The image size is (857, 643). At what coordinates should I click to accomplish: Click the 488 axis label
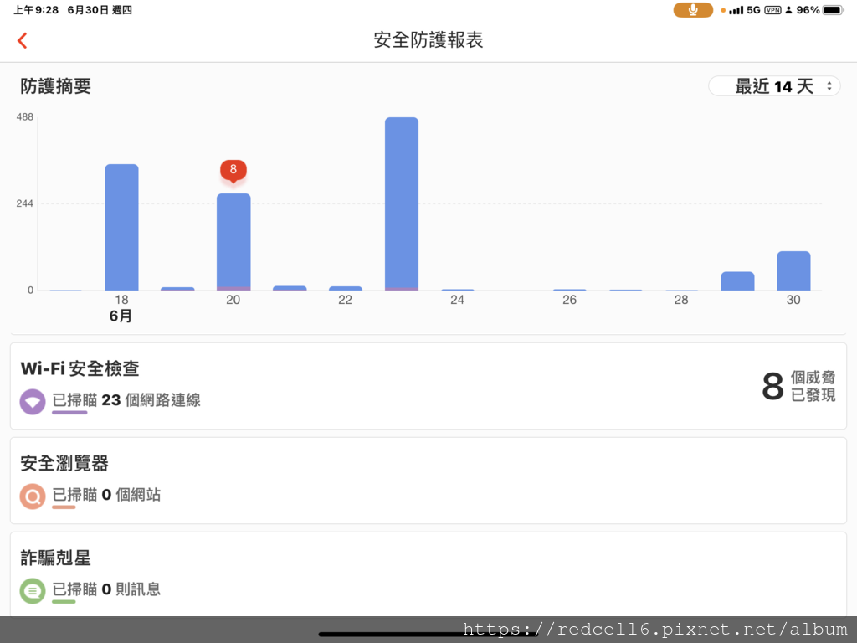pyautogui.click(x=25, y=117)
